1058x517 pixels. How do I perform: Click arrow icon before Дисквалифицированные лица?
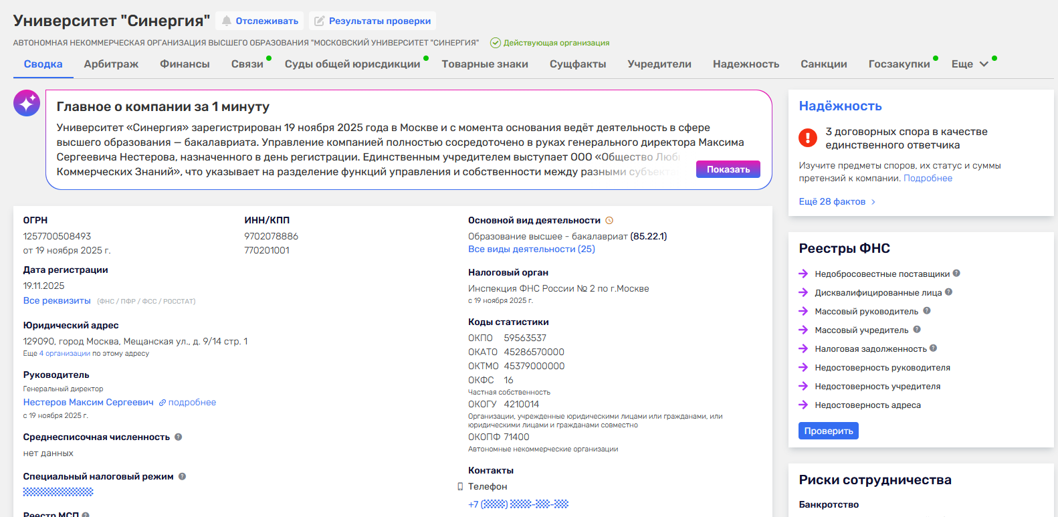coord(803,292)
